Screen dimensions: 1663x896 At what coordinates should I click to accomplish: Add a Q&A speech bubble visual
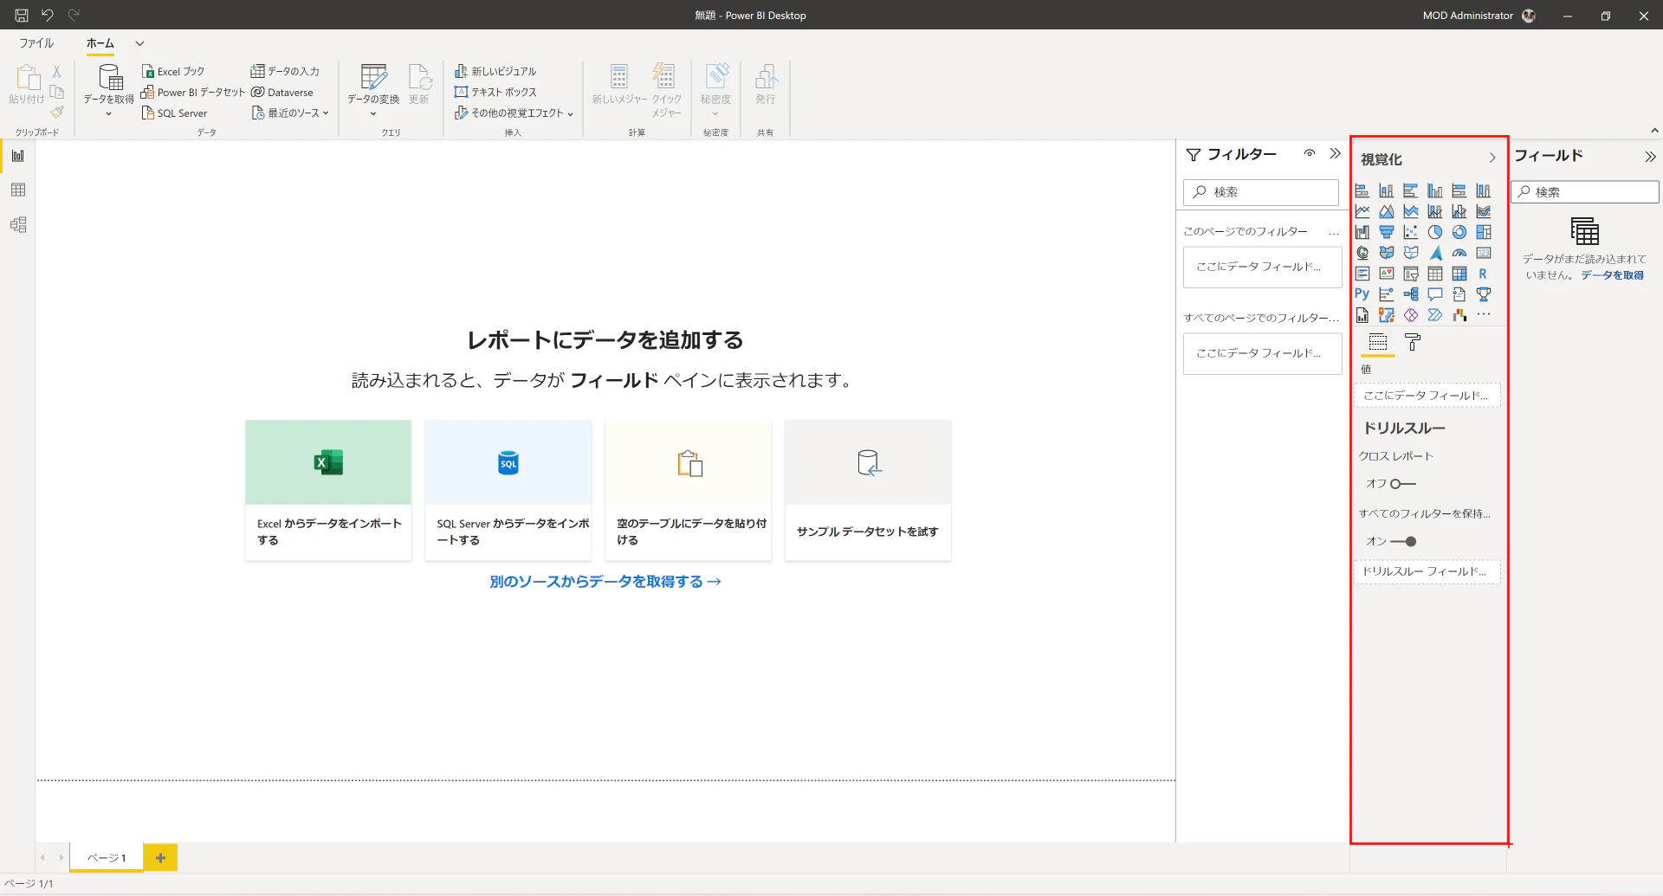coord(1435,294)
